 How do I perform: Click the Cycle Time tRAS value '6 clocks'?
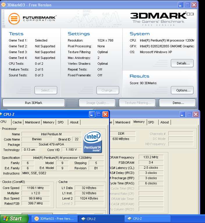(151, 183)
